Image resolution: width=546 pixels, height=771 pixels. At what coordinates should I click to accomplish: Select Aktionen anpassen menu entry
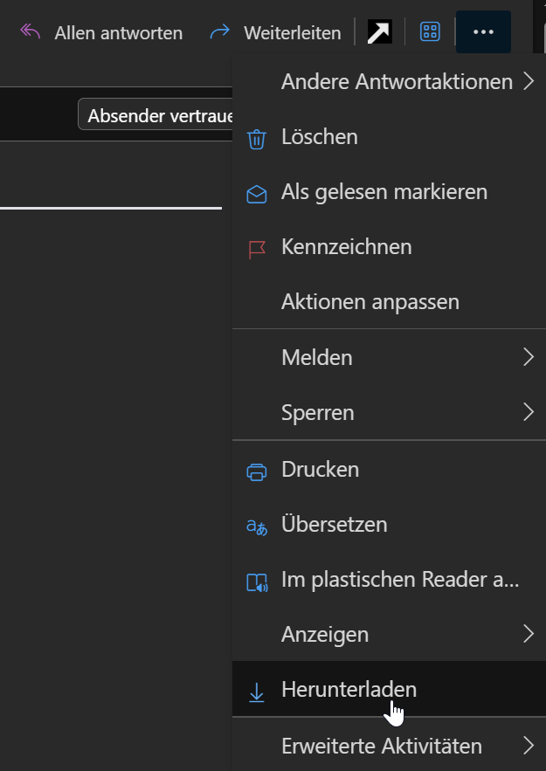point(370,302)
